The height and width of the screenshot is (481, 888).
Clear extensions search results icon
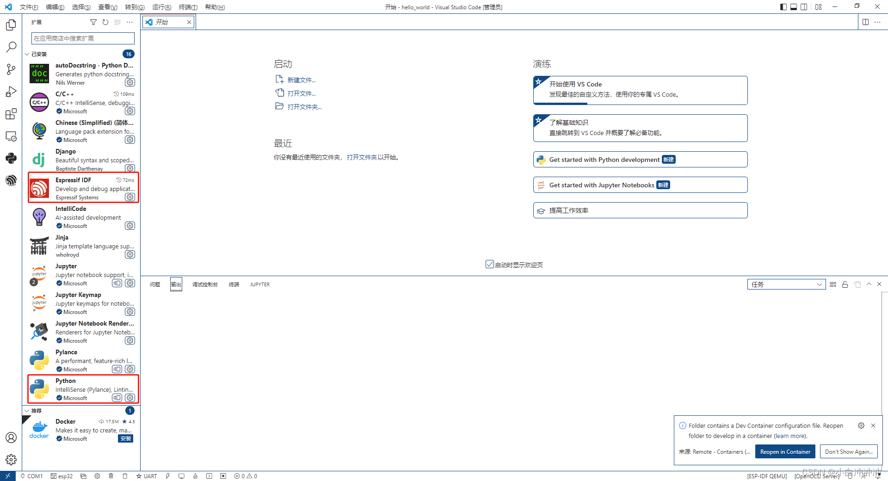[x=117, y=22]
